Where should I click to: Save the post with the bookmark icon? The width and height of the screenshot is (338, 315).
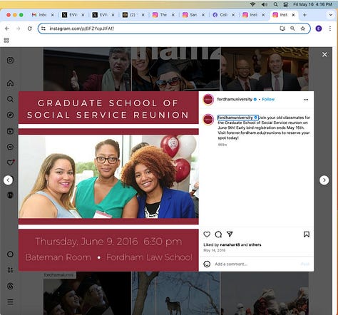tap(307, 234)
